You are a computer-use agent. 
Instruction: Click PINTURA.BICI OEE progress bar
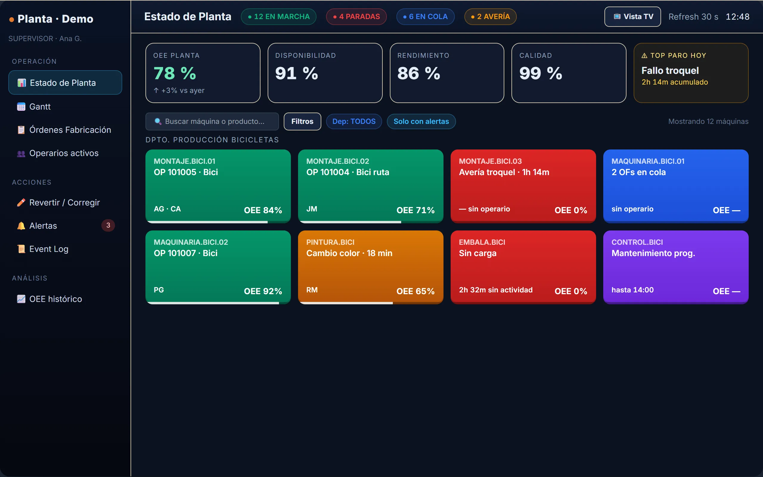click(370, 303)
